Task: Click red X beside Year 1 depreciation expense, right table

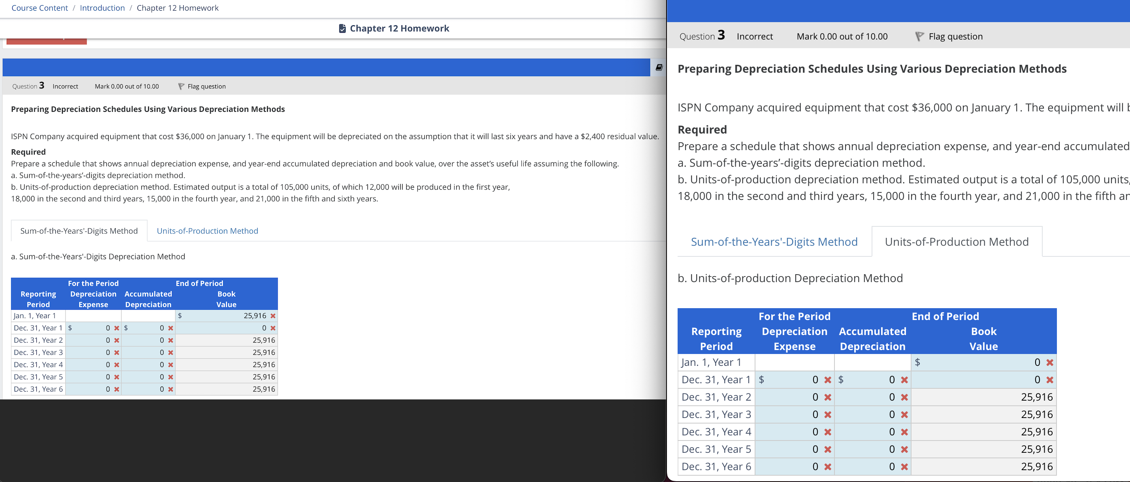Action: [828, 380]
